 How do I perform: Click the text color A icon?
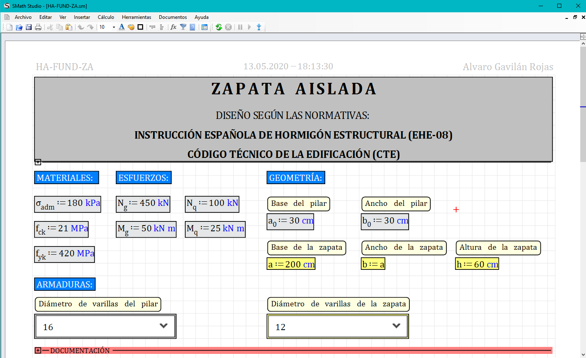122,27
